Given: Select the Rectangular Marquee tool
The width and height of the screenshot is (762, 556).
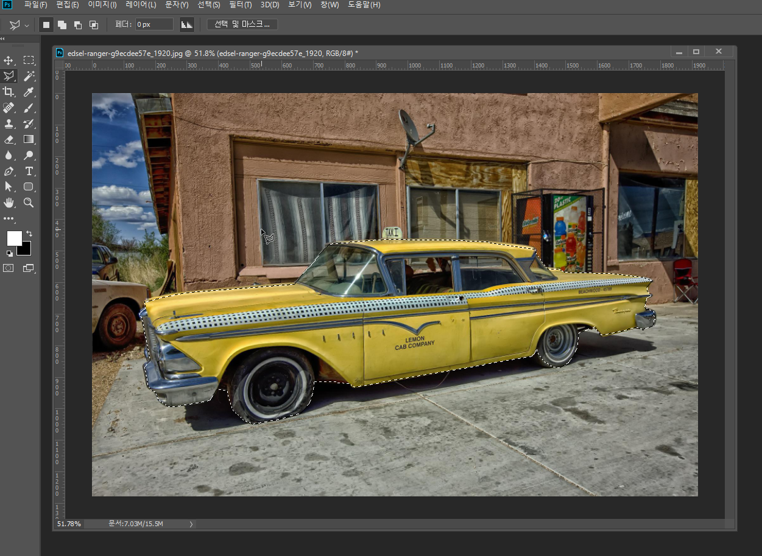Looking at the screenshot, I should click(29, 60).
